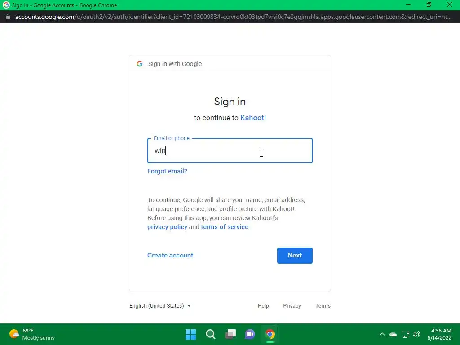Screen dimensions: 460x345
Task: Click the Email or phone input field
Action: point(230,150)
